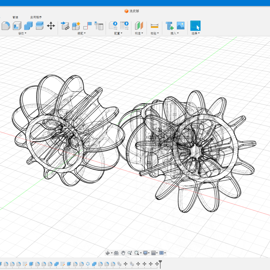Switch to the 管理 tab
The image size is (270, 270).
[x=15, y=17]
